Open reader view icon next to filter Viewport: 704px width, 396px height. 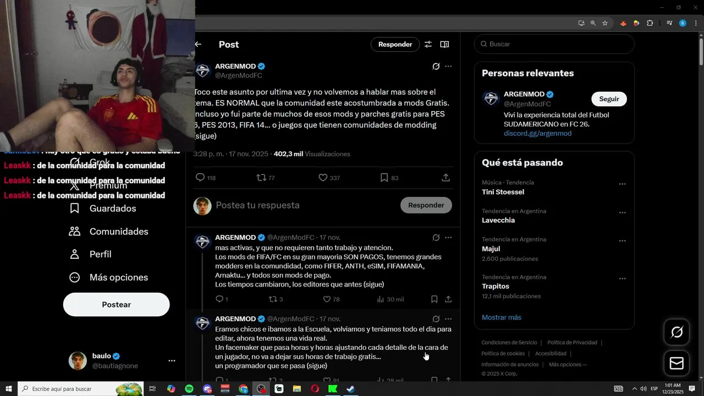tap(444, 45)
